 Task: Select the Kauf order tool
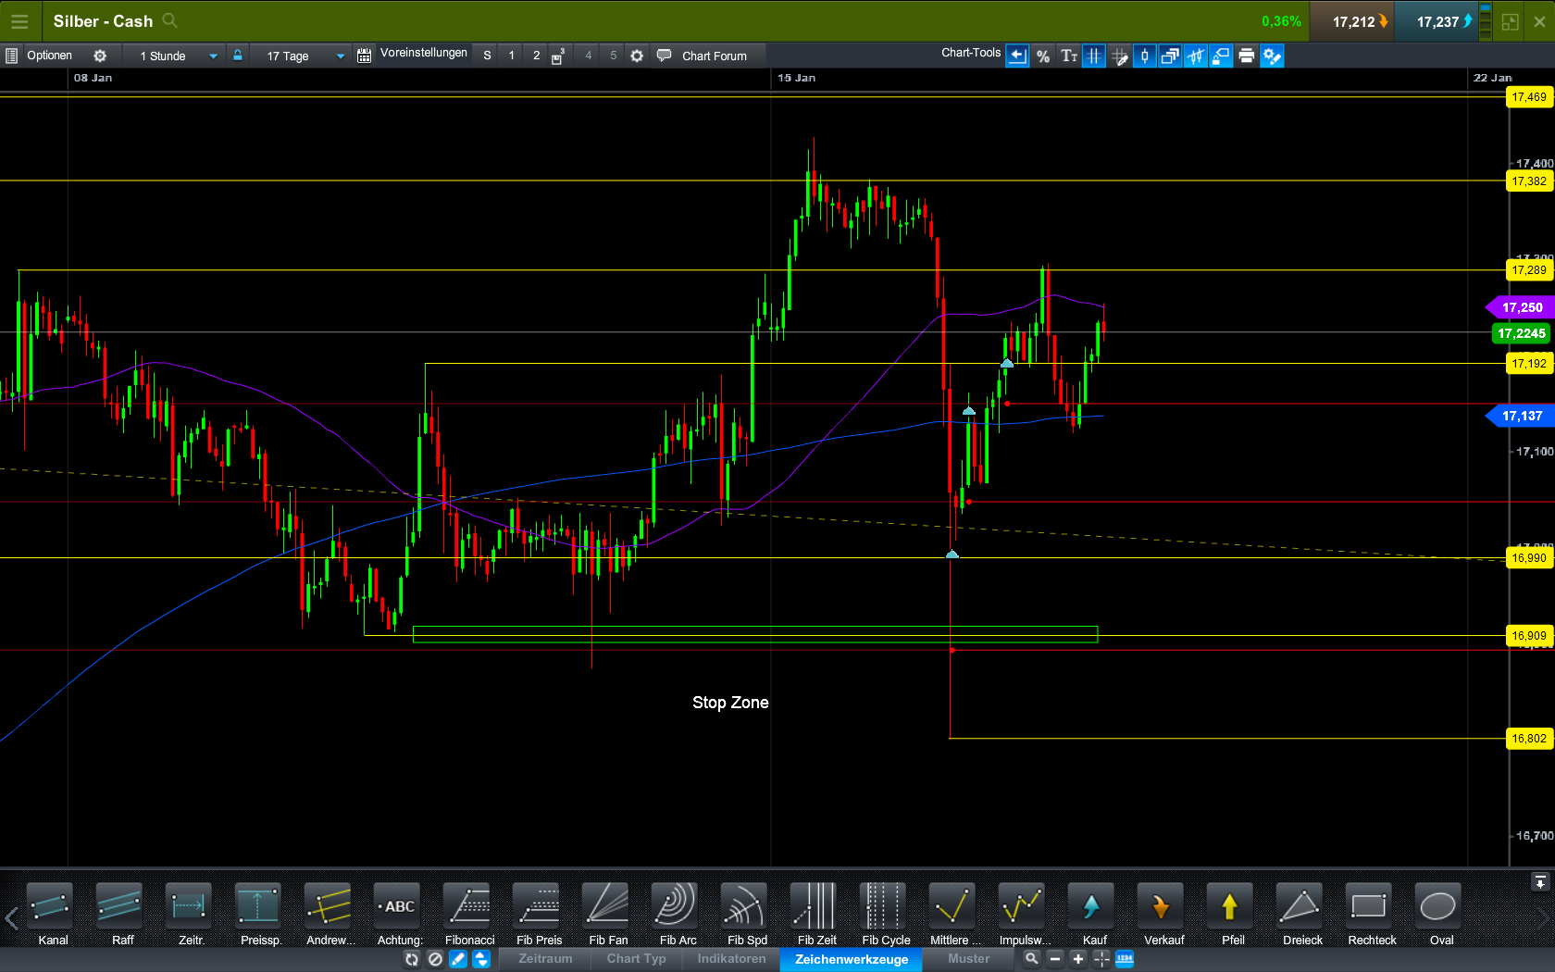[x=1092, y=912]
